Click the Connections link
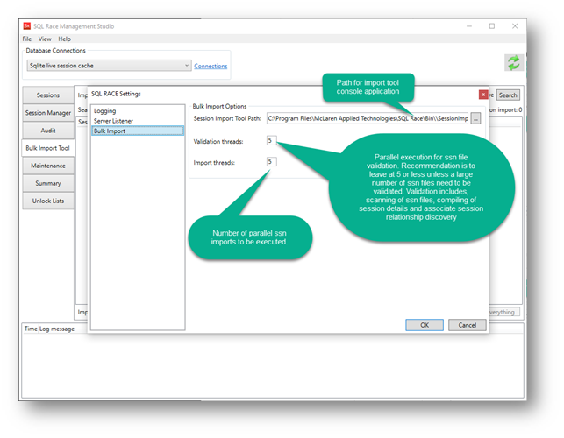This screenshot has height=438, width=564. coord(211,66)
